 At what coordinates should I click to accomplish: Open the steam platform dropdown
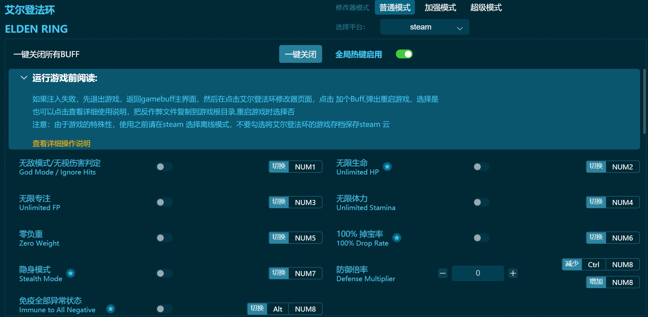point(424,27)
